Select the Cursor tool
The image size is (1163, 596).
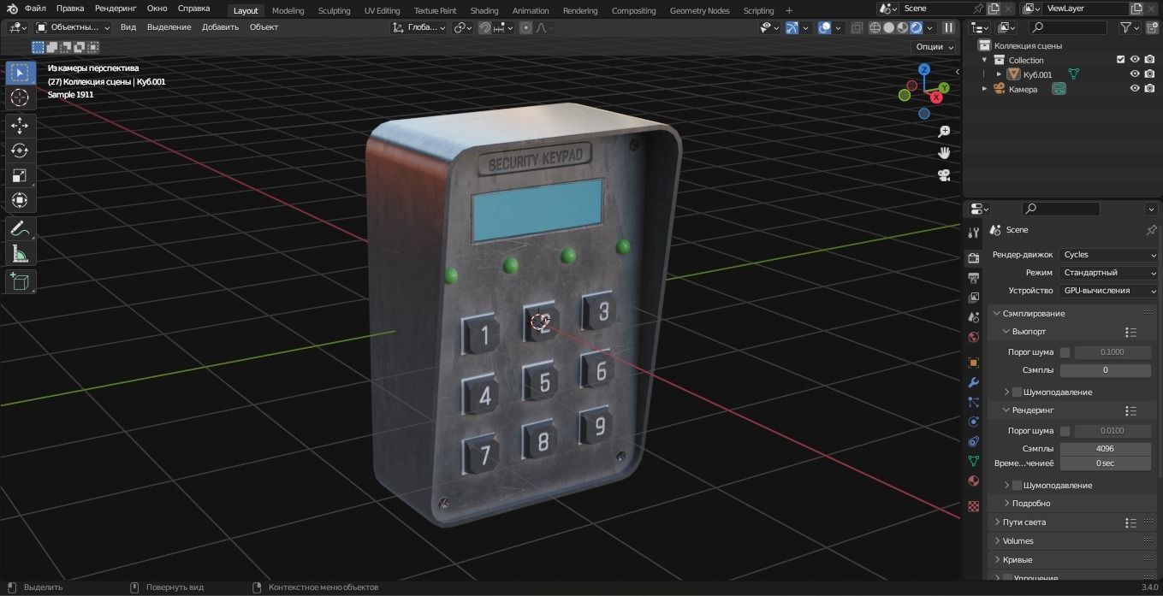click(20, 97)
